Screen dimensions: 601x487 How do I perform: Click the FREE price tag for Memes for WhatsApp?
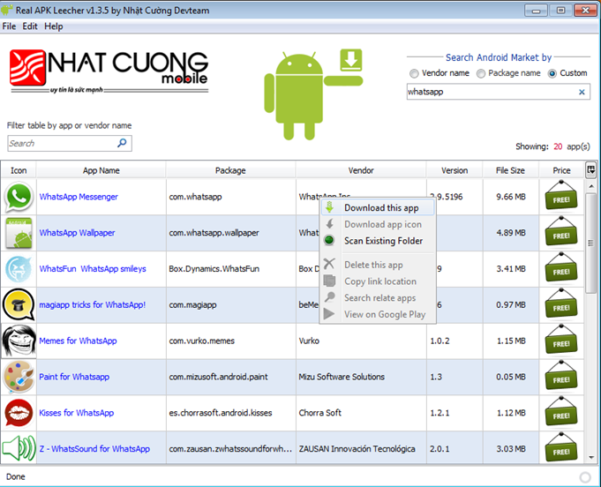coord(561,340)
